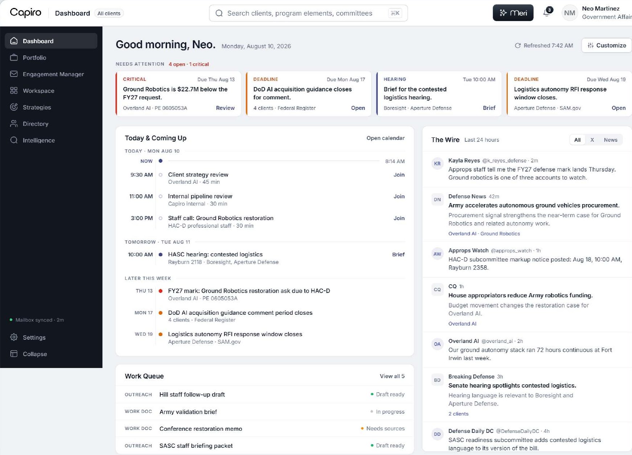Switch The Wire to X tab
The height and width of the screenshot is (455, 632).
(592, 140)
